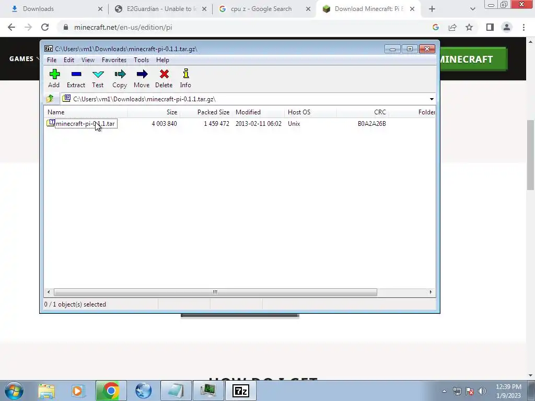The image size is (535, 401).
Task: Bookmark this page with the star
Action: (x=469, y=27)
